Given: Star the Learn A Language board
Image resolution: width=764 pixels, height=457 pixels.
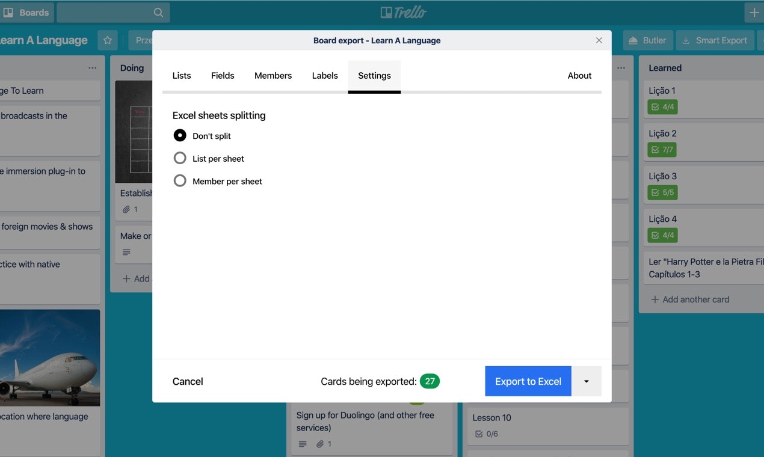Looking at the screenshot, I should tap(106, 40).
